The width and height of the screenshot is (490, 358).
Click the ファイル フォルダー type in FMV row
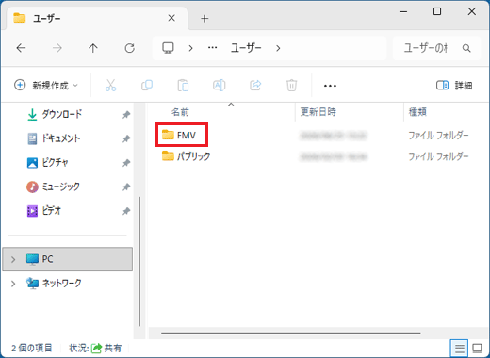point(438,136)
